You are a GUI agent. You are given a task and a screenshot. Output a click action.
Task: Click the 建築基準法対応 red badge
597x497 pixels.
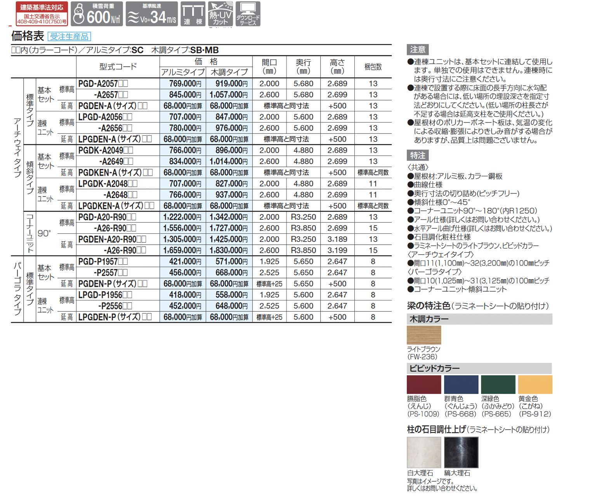(42, 14)
